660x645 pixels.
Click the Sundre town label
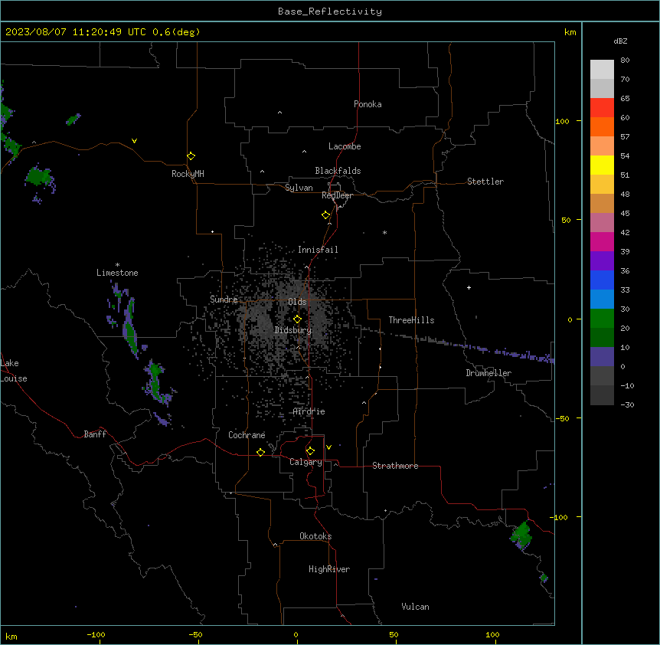coord(224,300)
